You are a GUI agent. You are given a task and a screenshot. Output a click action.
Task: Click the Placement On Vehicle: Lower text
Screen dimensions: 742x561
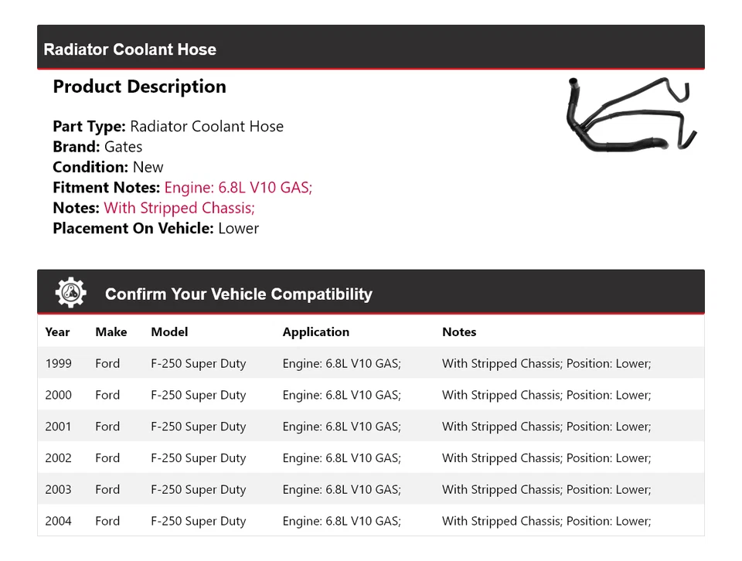[x=155, y=228]
